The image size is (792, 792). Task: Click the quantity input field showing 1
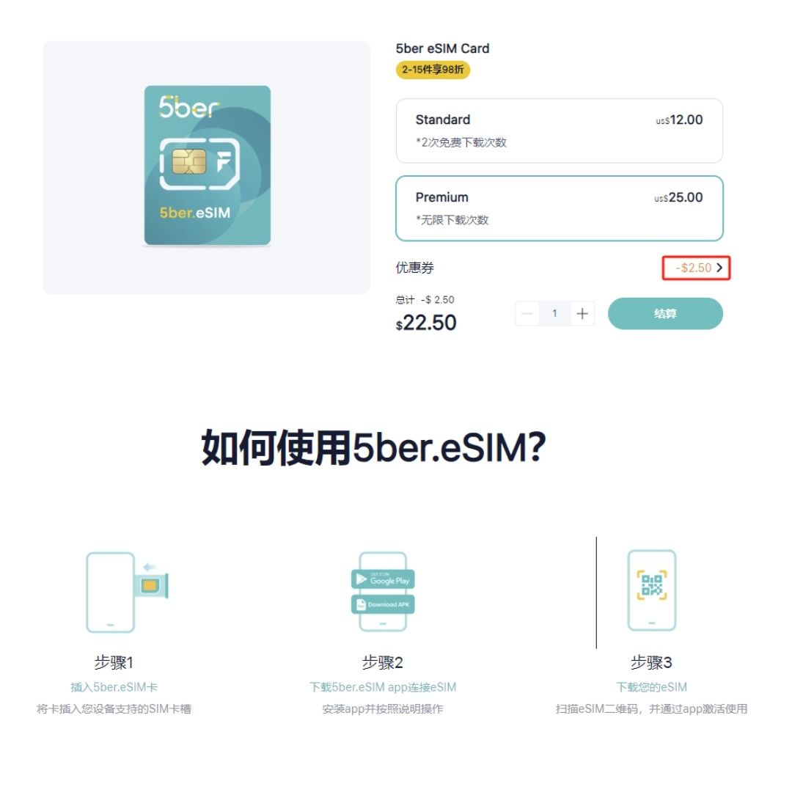pyautogui.click(x=554, y=314)
